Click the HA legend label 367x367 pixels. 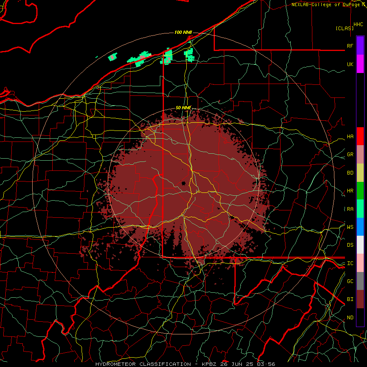350,137
